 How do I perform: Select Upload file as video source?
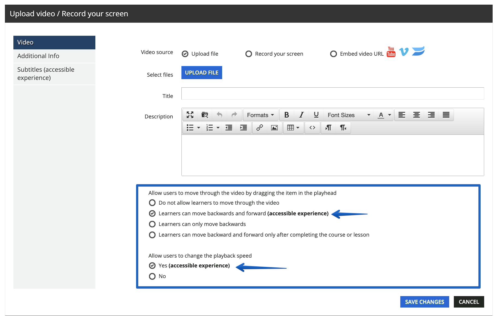185,54
